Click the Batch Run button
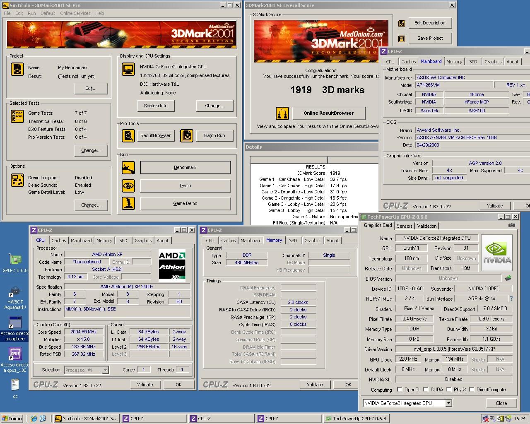Viewport: 530px width, 424px height. click(214, 136)
